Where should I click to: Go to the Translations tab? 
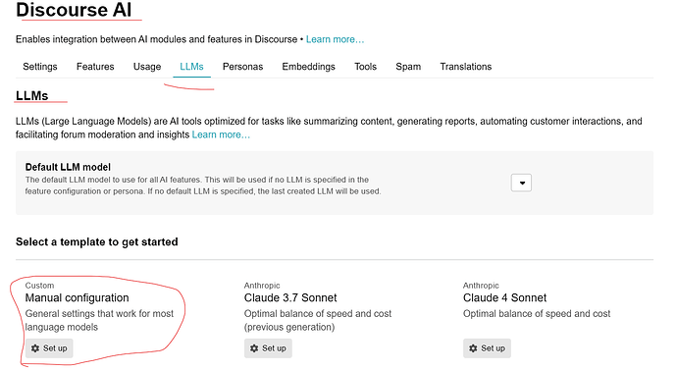pyautogui.click(x=465, y=67)
